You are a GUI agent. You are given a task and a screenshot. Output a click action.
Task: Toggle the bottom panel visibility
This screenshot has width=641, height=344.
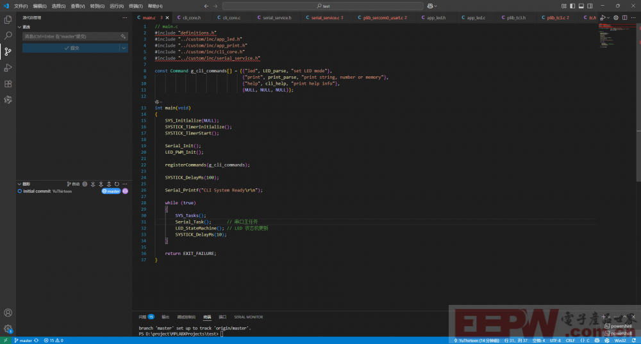coord(581,6)
